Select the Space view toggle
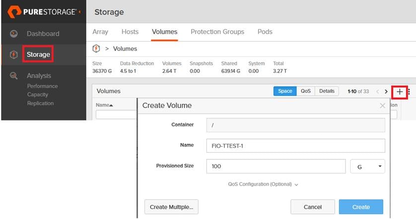 click(x=285, y=91)
